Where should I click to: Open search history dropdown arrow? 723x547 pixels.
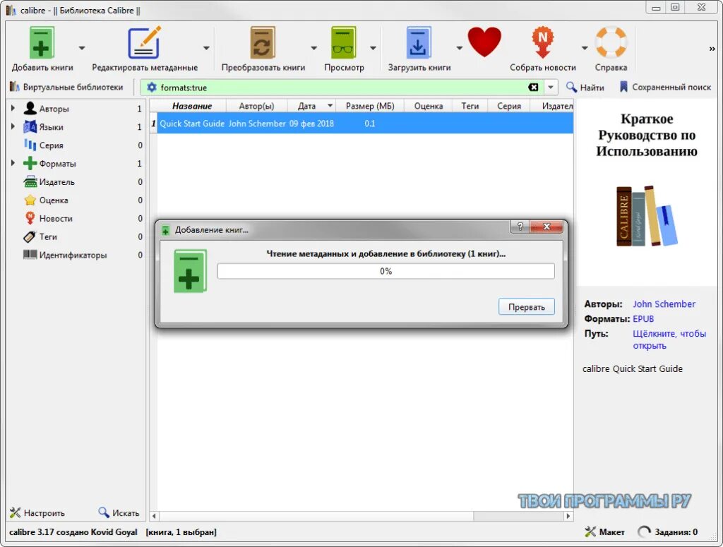(551, 87)
